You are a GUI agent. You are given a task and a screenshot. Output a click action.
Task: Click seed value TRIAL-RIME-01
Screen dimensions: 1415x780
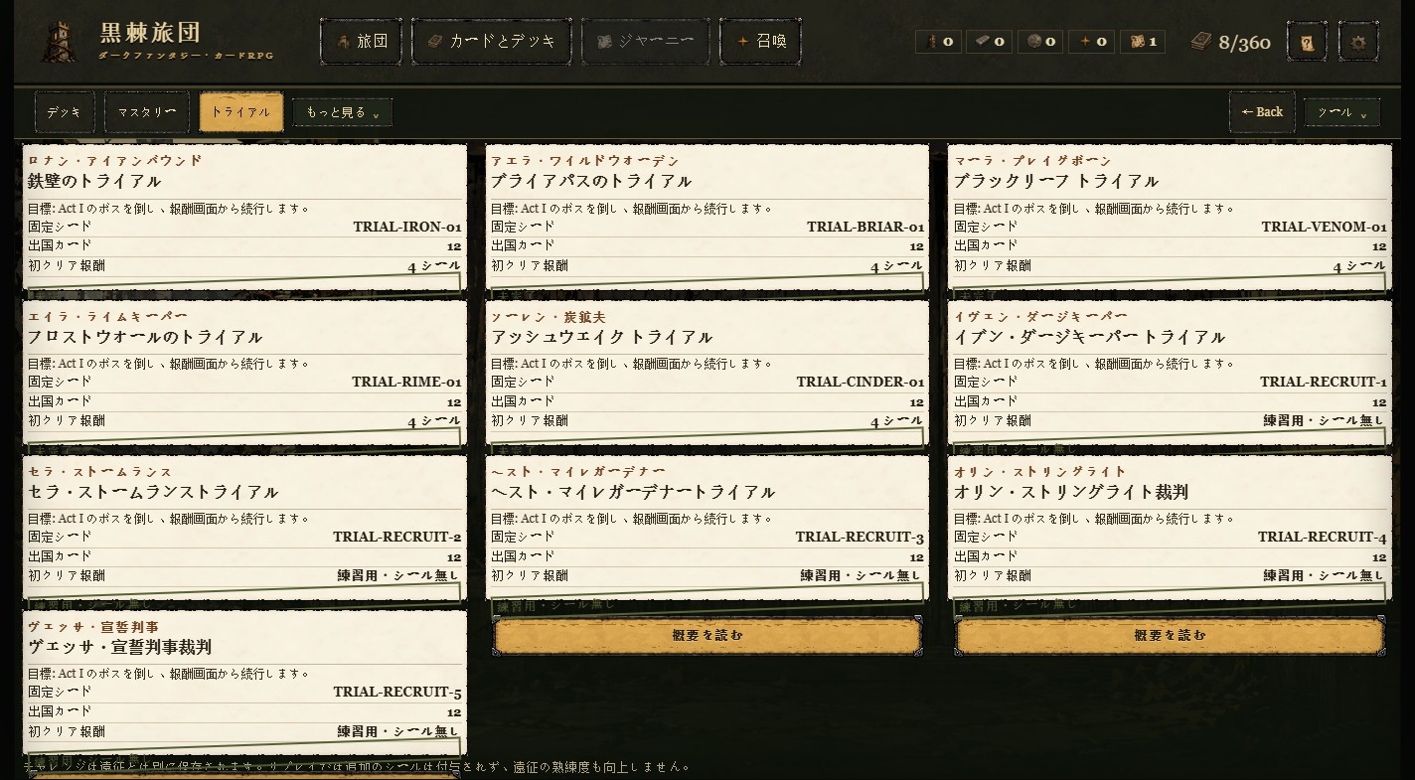(x=406, y=382)
